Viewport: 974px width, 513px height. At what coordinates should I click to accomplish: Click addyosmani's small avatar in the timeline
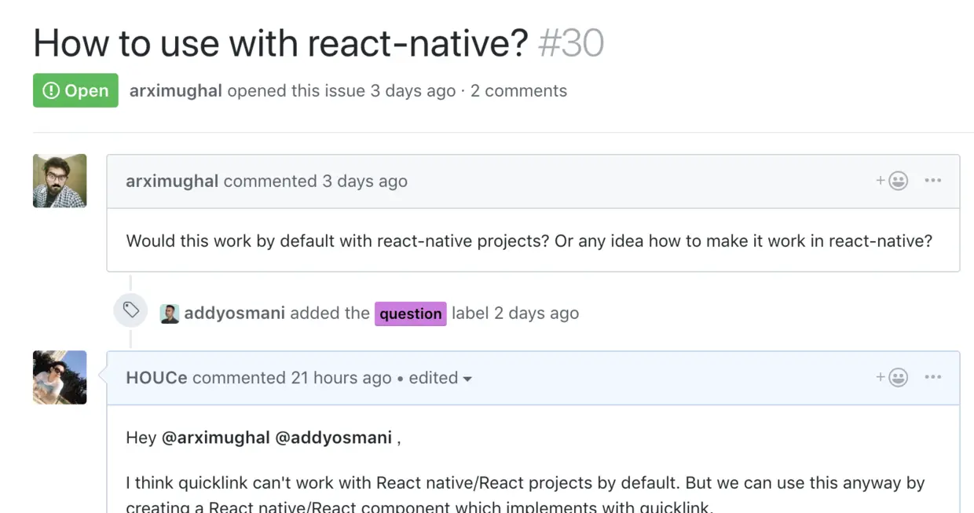coord(170,313)
